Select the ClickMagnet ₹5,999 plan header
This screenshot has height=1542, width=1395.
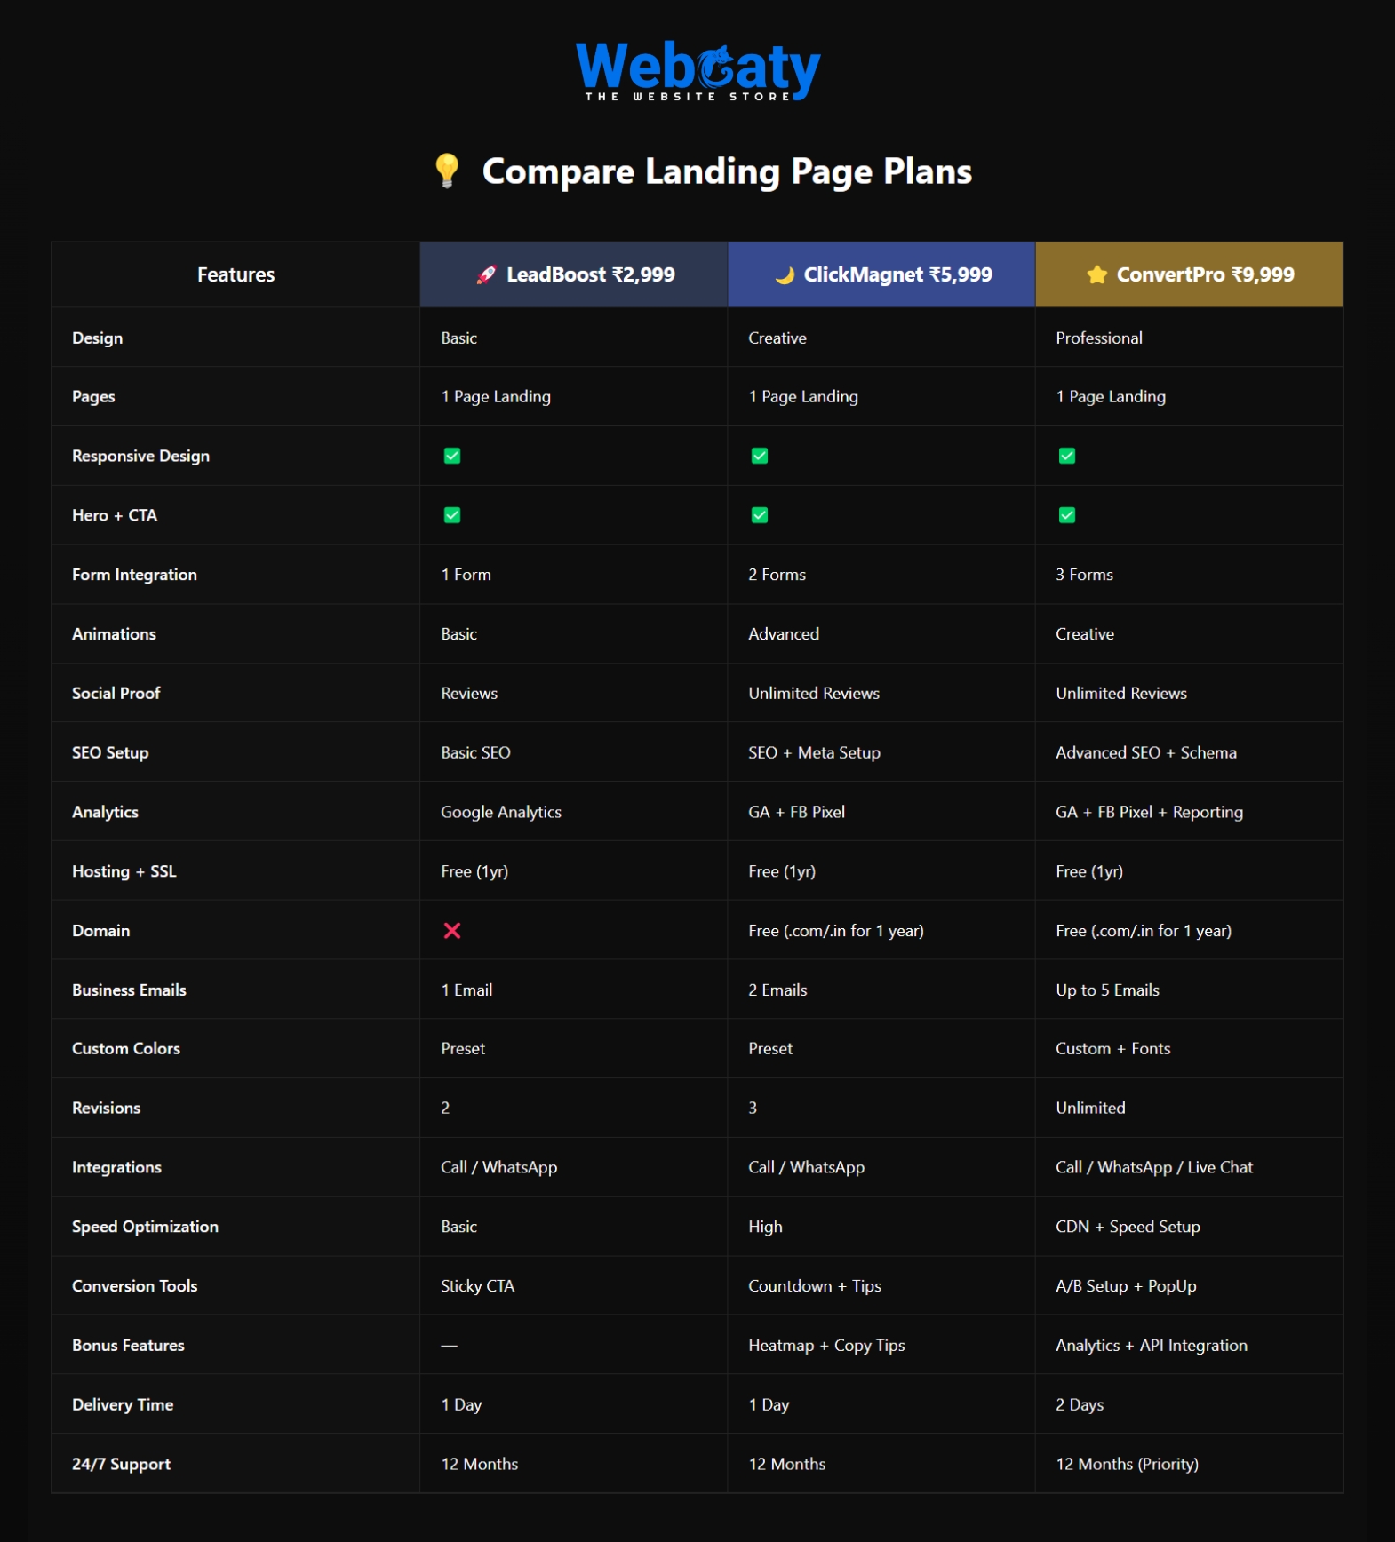[897, 275]
